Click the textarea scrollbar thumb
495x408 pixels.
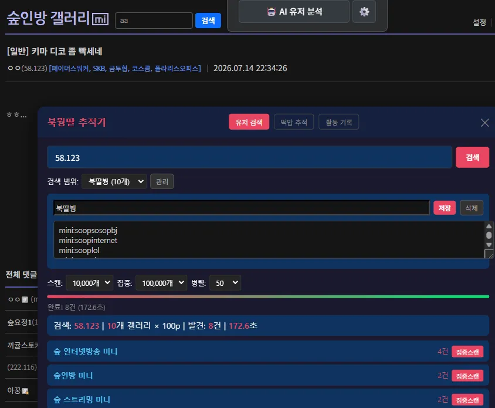tap(489, 235)
